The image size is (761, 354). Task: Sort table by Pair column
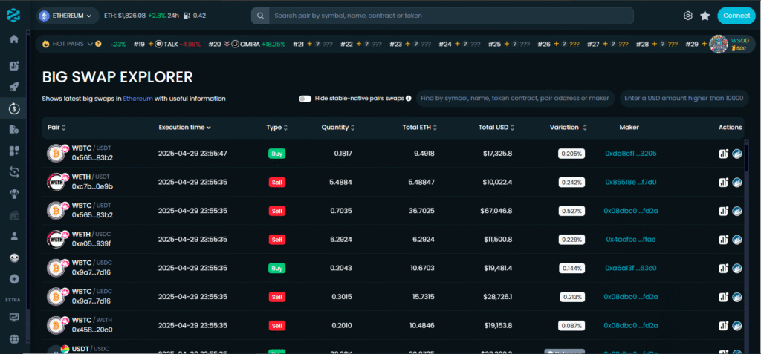56,128
